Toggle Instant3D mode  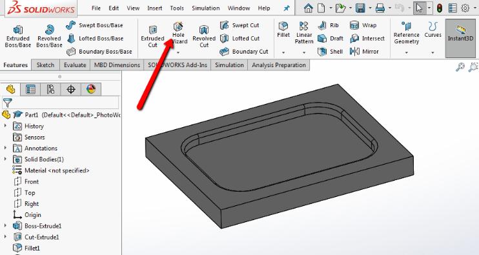click(460, 38)
